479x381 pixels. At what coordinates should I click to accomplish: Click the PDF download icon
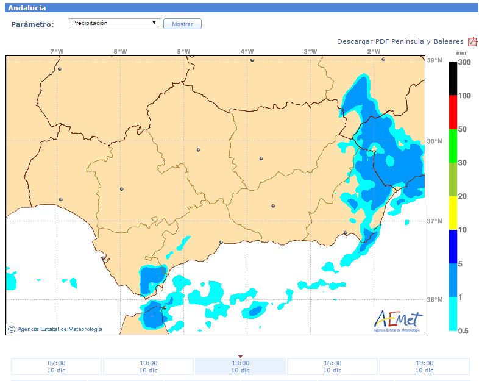click(472, 41)
